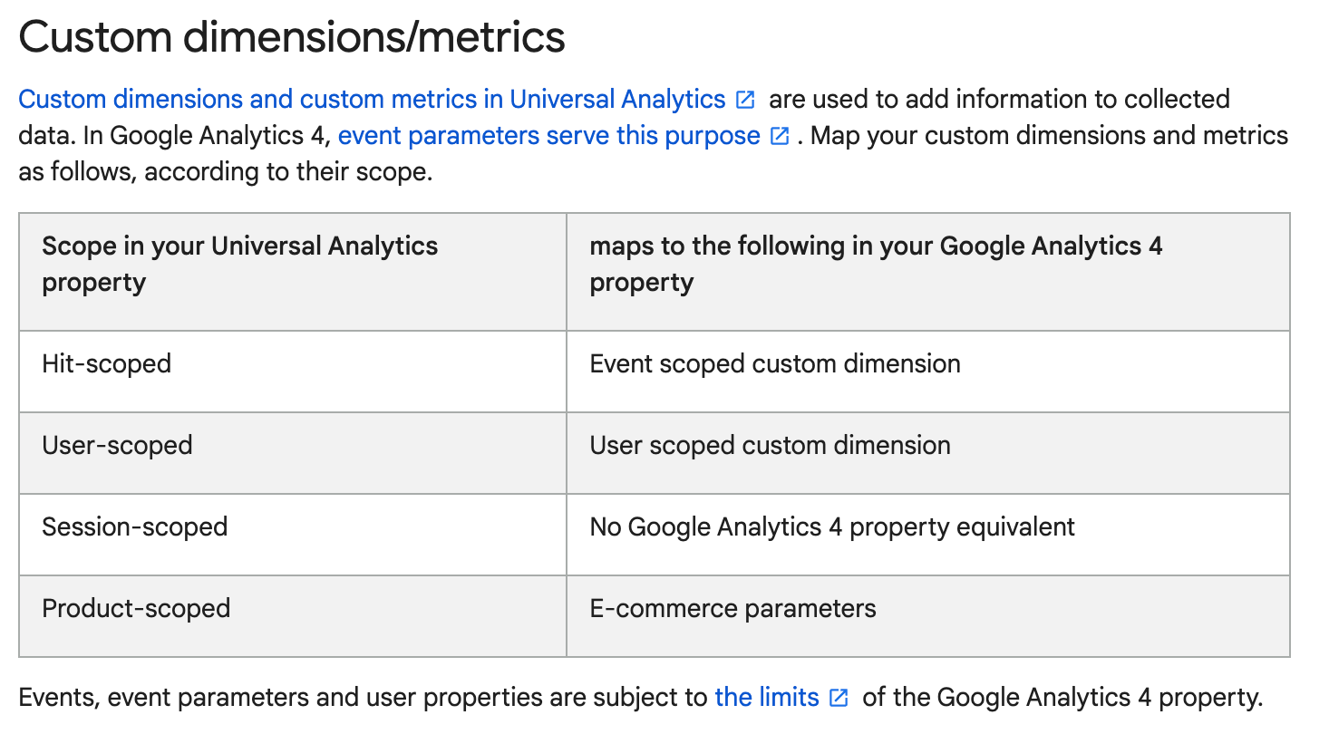1329x734 pixels.
Task: Click the User-scoped table cell
Action: [293, 453]
